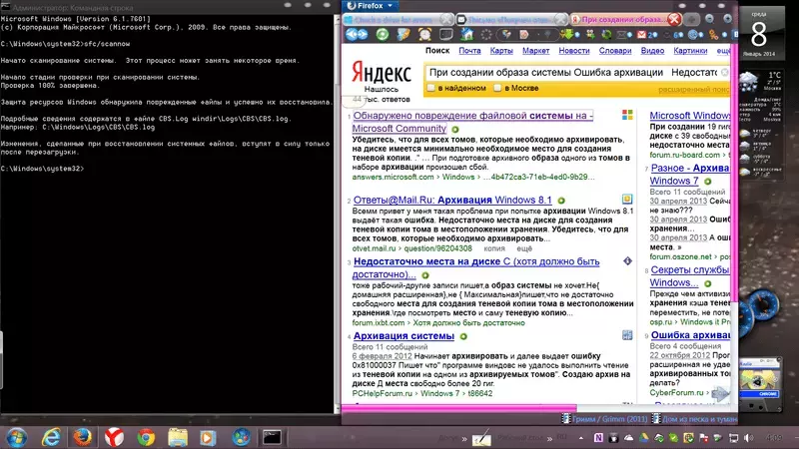The image size is (799, 449).
Task: Open Картинки in Yandex services bar
Action: (690, 51)
